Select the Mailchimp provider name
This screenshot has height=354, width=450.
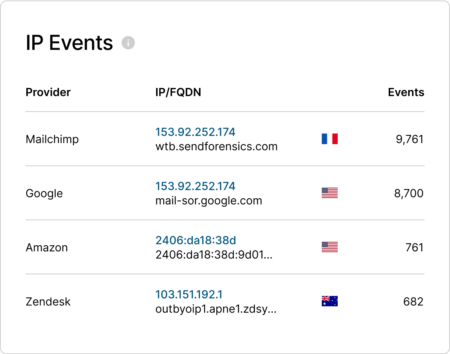tap(52, 139)
